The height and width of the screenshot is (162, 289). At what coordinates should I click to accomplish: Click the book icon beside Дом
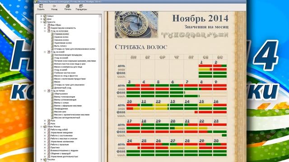pos(45,19)
